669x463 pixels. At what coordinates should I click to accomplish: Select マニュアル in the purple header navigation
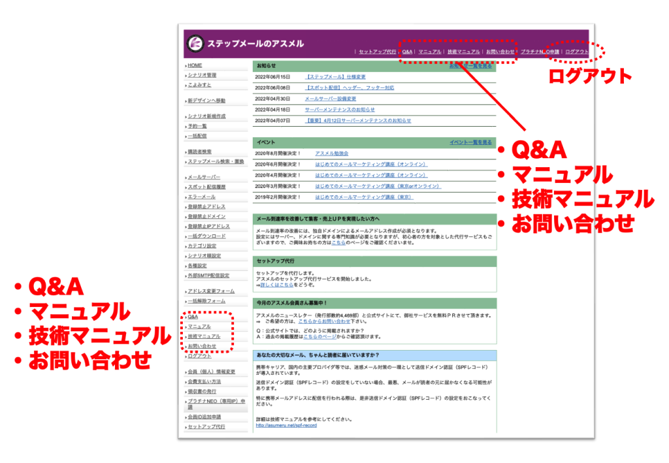click(x=430, y=52)
